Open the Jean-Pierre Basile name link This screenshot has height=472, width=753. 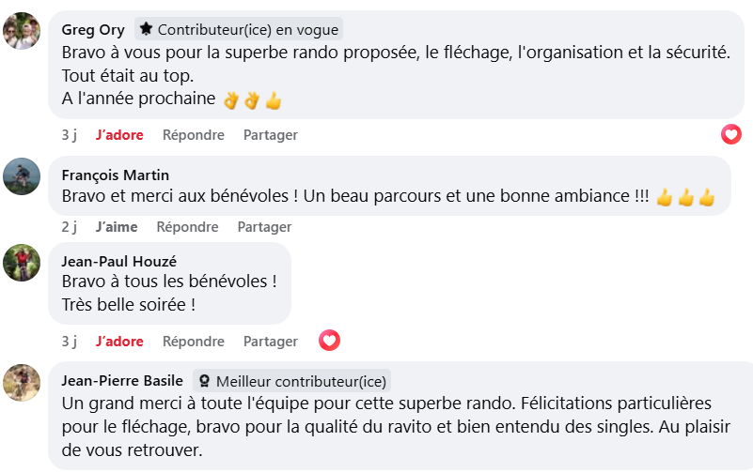point(122,381)
